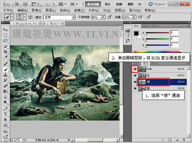Toggle tablet pressure for size
This screenshot has height=143, width=192.
[148, 17]
